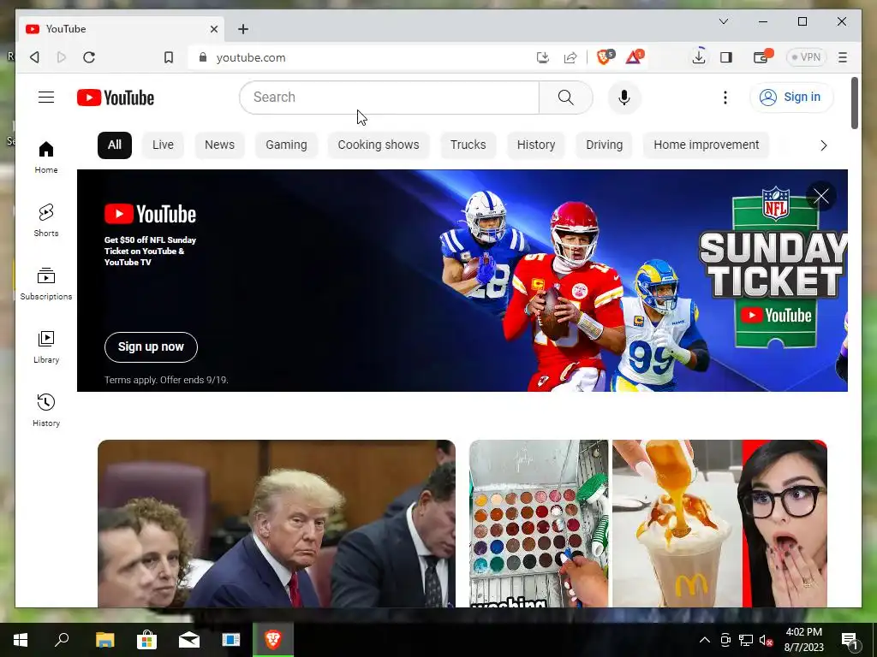Open Brave Rewards triangle icon

[x=635, y=56]
